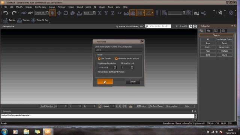Switch to RollupBar layers tab icon
The width and height of the screenshot is (240, 135).
tap(223, 31)
